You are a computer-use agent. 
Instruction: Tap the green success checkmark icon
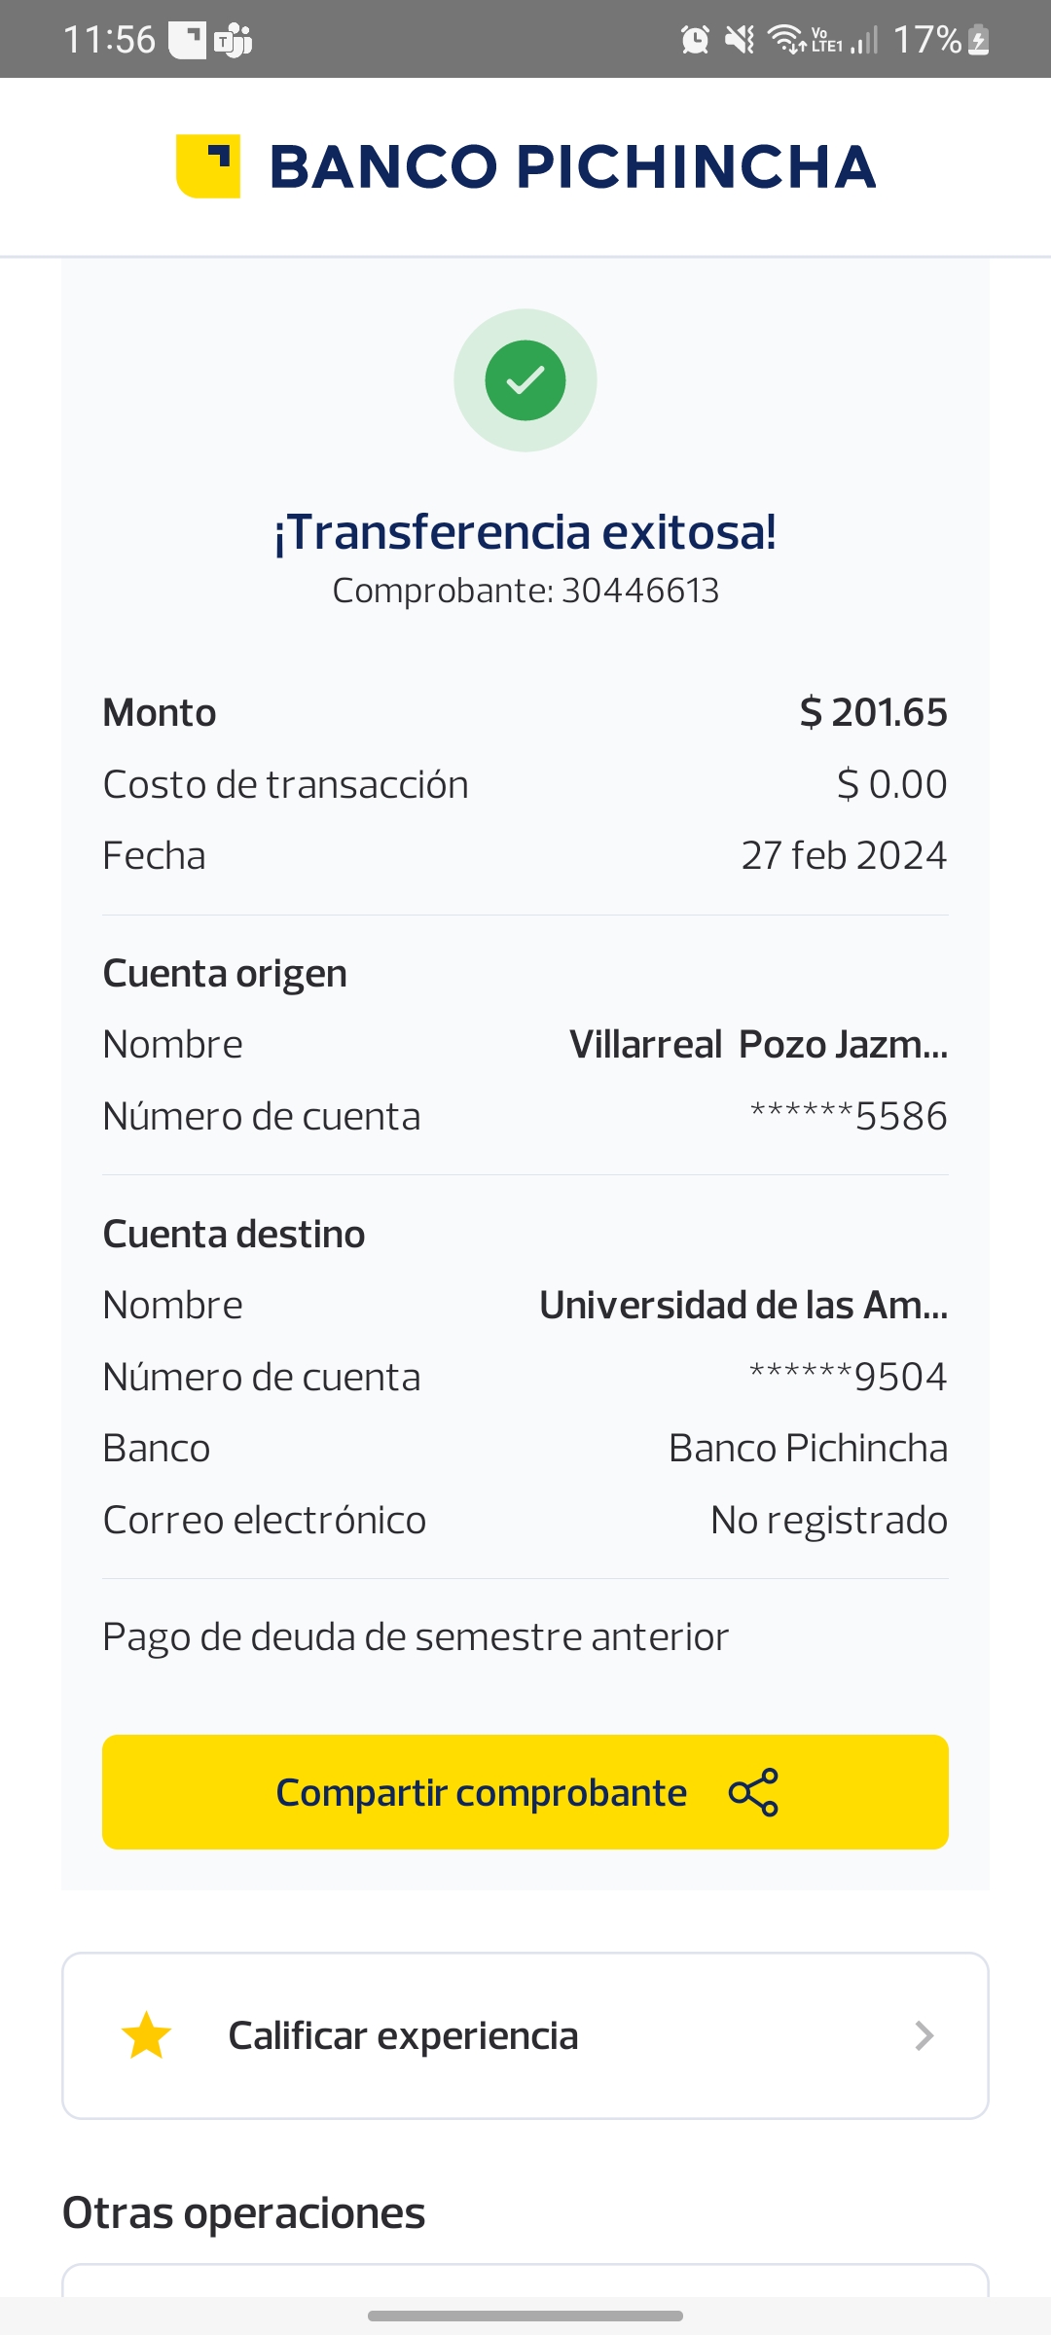525,380
